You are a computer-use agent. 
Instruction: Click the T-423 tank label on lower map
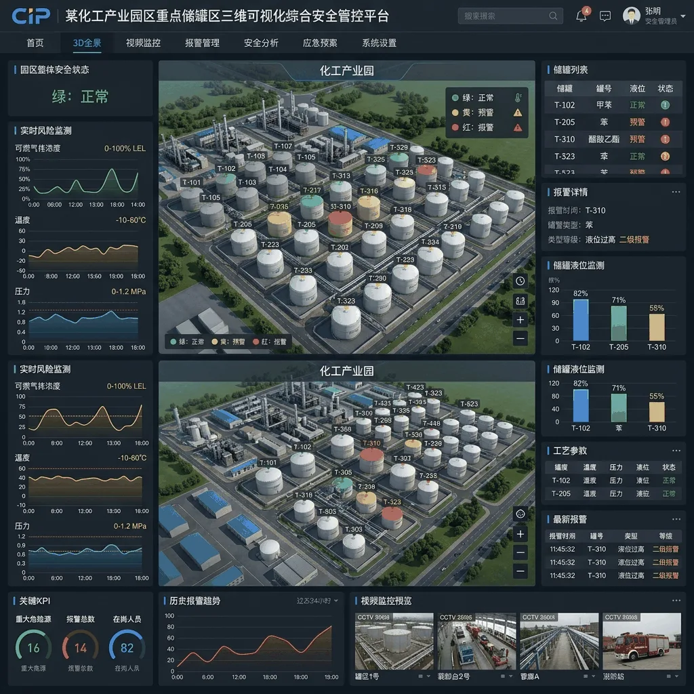[415, 387]
